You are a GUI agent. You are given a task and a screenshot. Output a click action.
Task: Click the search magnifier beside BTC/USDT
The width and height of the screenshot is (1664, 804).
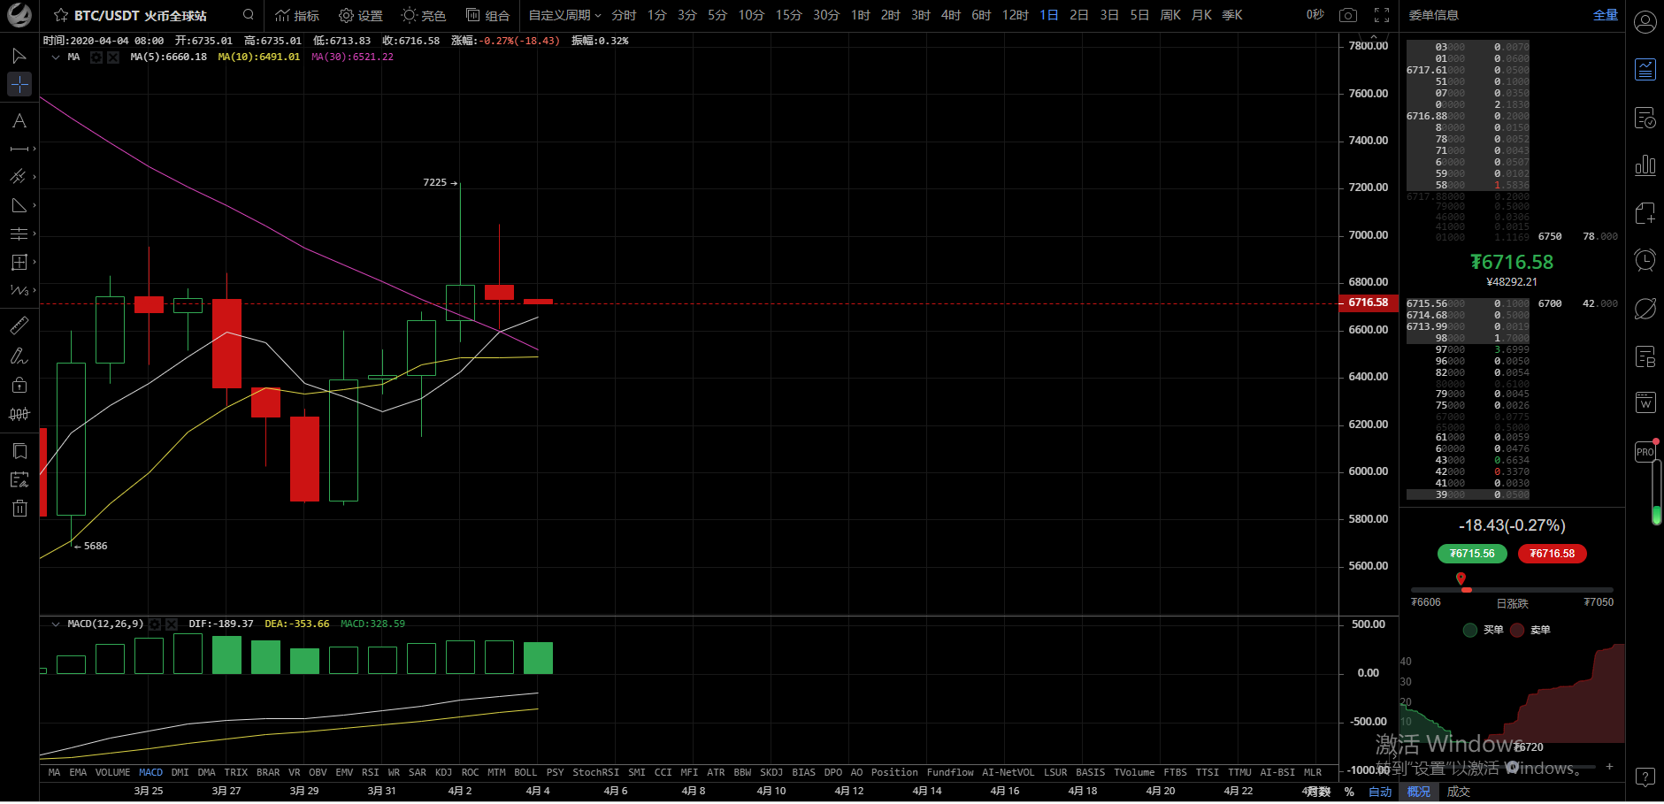tap(249, 15)
